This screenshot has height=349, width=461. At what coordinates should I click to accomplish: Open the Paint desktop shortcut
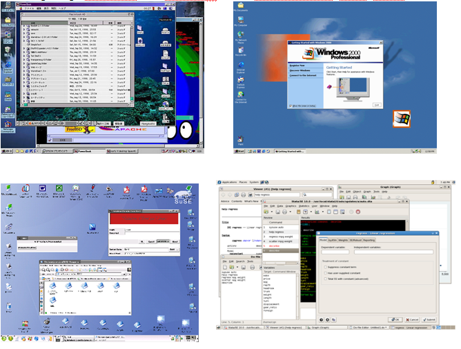pos(240,139)
